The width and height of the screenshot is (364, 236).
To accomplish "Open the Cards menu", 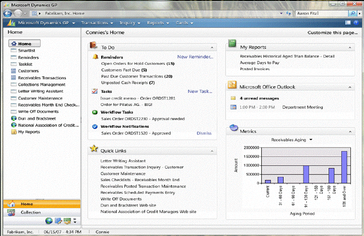I will tap(184, 23).
